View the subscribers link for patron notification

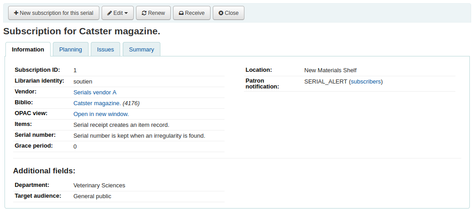pos(365,81)
